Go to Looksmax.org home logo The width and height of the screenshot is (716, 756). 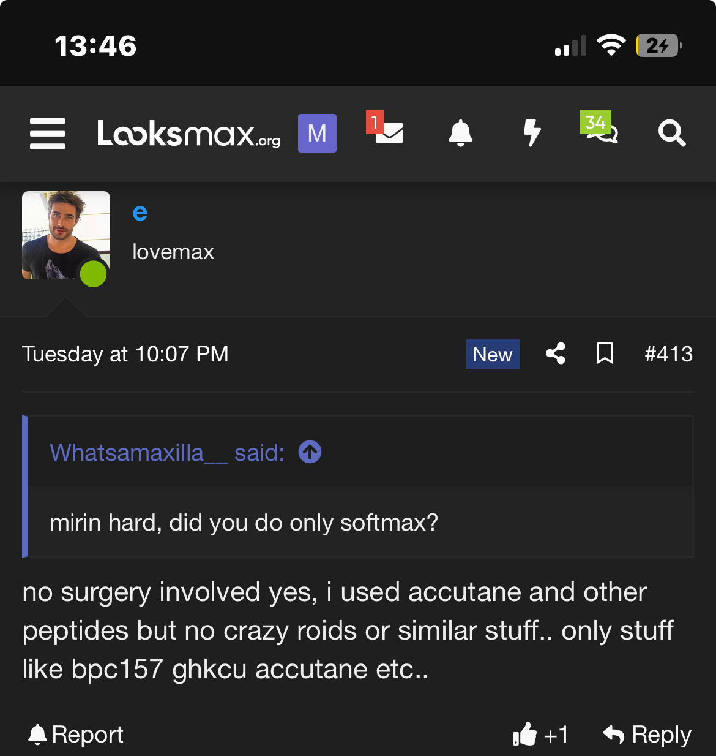188,134
